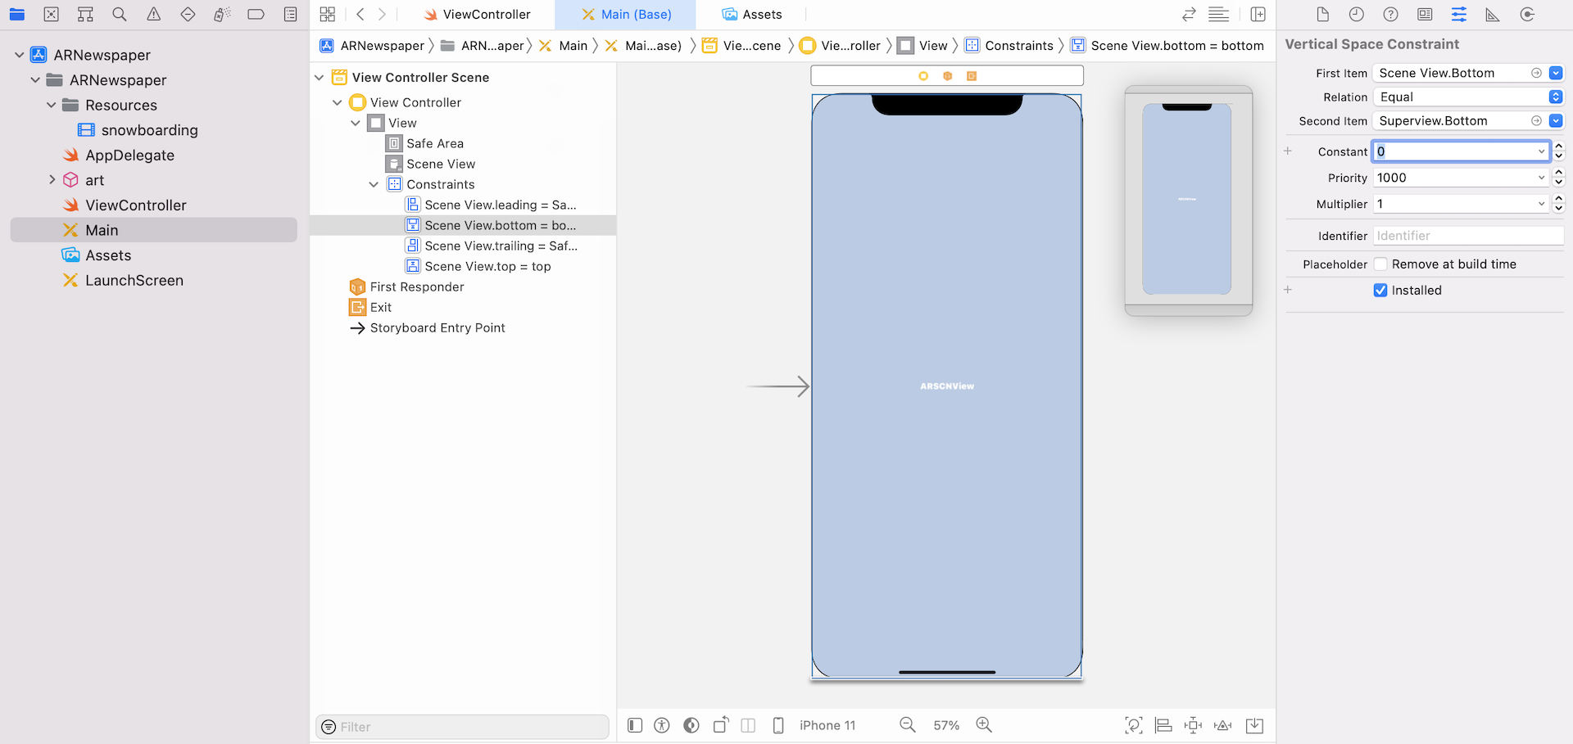The image size is (1573, 744).
Task: Enable Remove at build time placeholder
Action: click(1380, 264)
